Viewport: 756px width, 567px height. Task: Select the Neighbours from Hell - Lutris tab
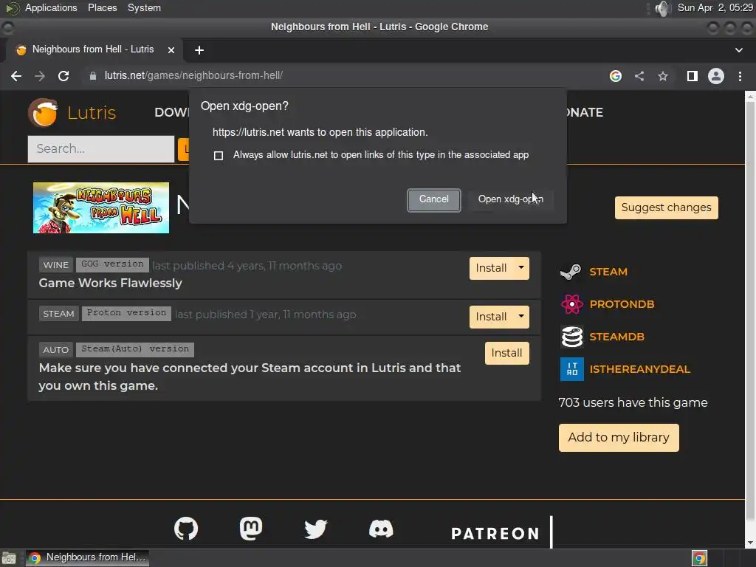(x=93, y=49)
